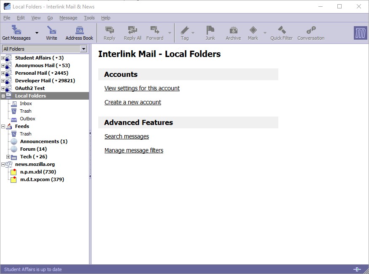The image size is (369, 274).
Task: Open the File menu
Action: pos(7,18)
